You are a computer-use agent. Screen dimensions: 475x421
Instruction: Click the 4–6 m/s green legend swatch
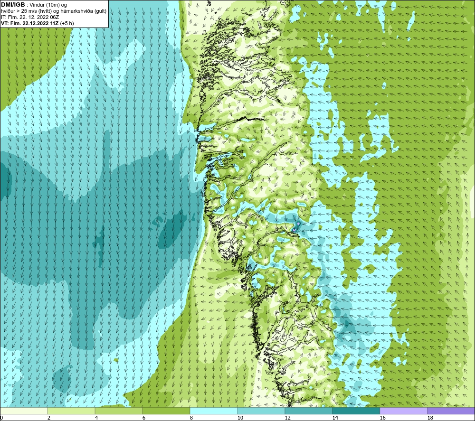119,411
